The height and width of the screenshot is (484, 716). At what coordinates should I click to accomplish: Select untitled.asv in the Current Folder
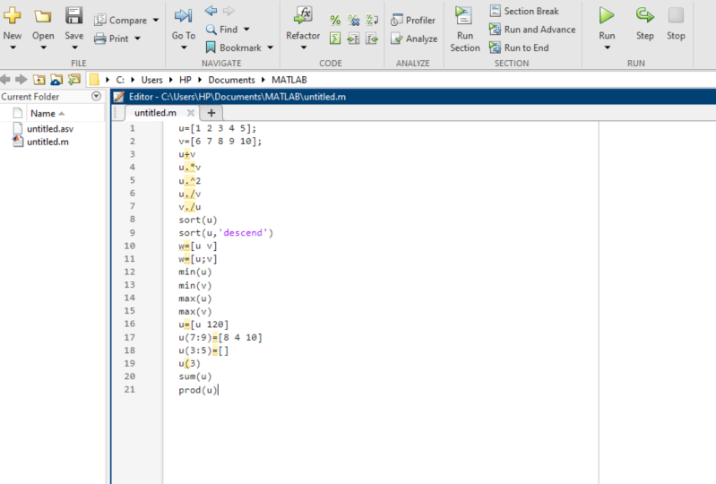[50, 129]
